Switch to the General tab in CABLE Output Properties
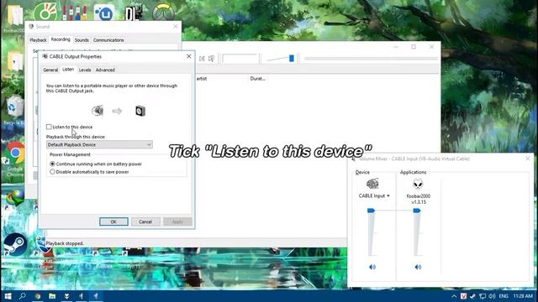538x302 pixels. click(x=50, y=70)
